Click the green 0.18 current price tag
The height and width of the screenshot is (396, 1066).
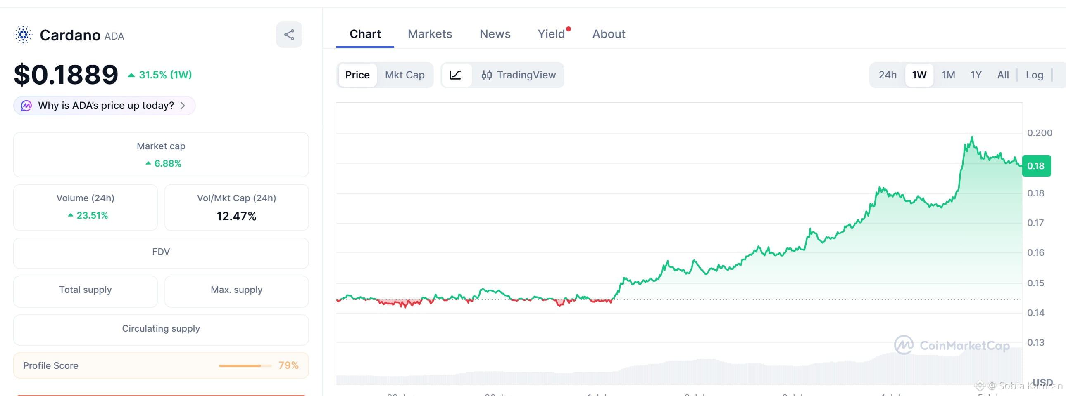coord(1036,166)
